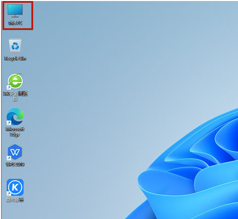Click the shortcut arrow on 360 browser icon
Screen dimensions: 238x219
pos(9,88)
